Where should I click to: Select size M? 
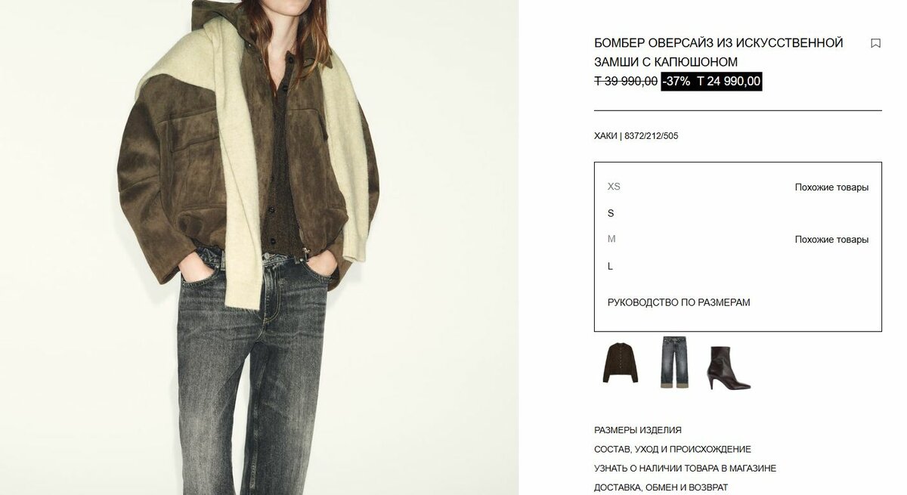click(x=611, y=239)
